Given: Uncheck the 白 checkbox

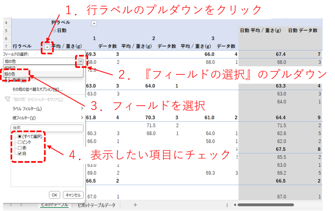Looking at the screenshot, I should 20,153.
